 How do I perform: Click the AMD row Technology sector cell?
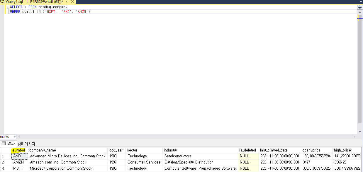(x=144, y=156)
